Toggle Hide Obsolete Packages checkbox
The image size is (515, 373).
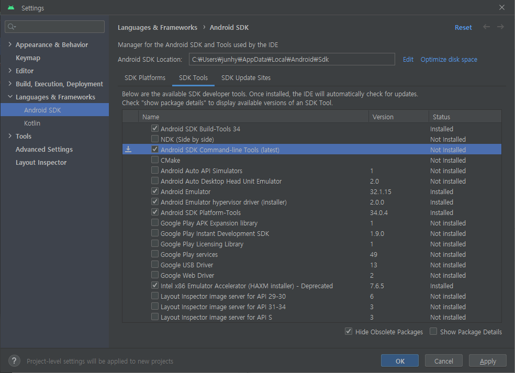[x=349, y=331]
